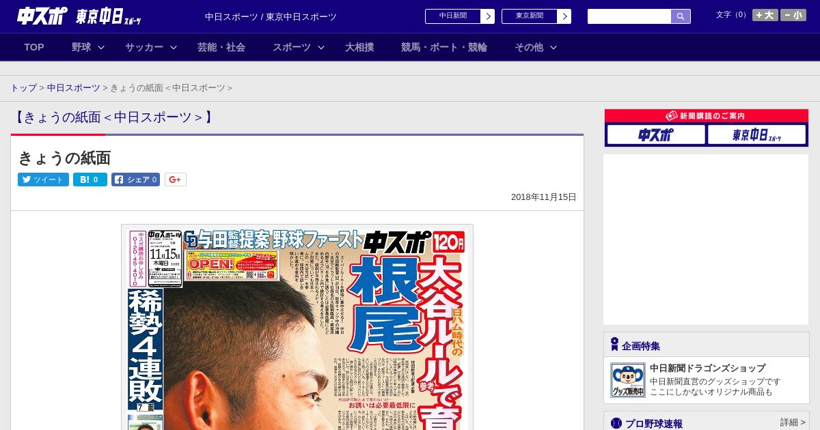Click the きょうの紙面 article heading
Image resolution: width=820 pixels, height=430 pixels.
[x=64, y=158]
